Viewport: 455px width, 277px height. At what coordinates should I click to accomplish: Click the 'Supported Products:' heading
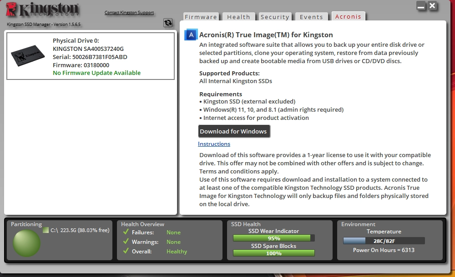[229, 73]
